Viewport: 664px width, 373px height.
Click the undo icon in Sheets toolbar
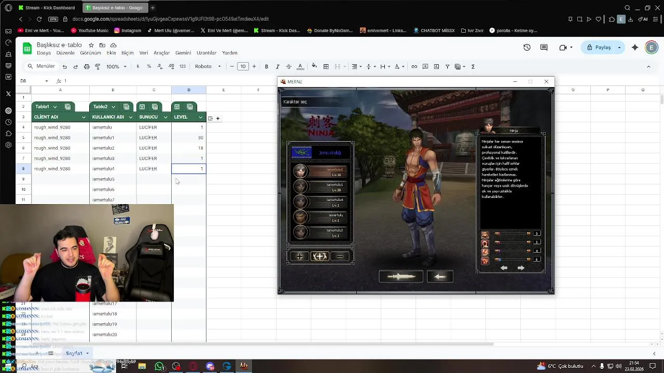64,66
